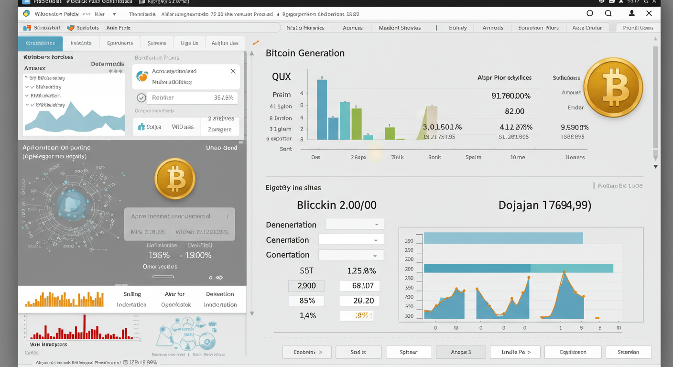The width and height of the screenshot is (673, 367).
Task: Switch to the Solrens tab
Action: click(x=157, y=43)
